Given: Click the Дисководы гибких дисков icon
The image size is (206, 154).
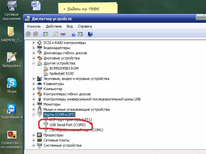Looking at the screenshot, I should (x=40, y=53).
